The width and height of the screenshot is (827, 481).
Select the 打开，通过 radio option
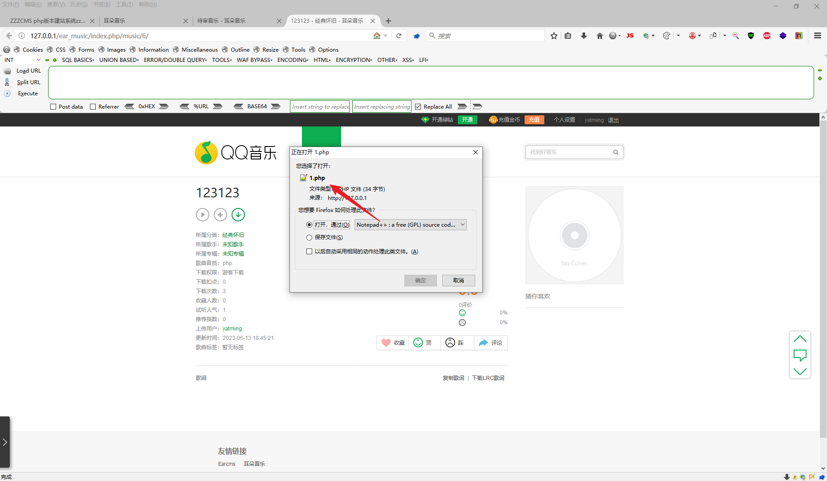[x=309, y=225]
